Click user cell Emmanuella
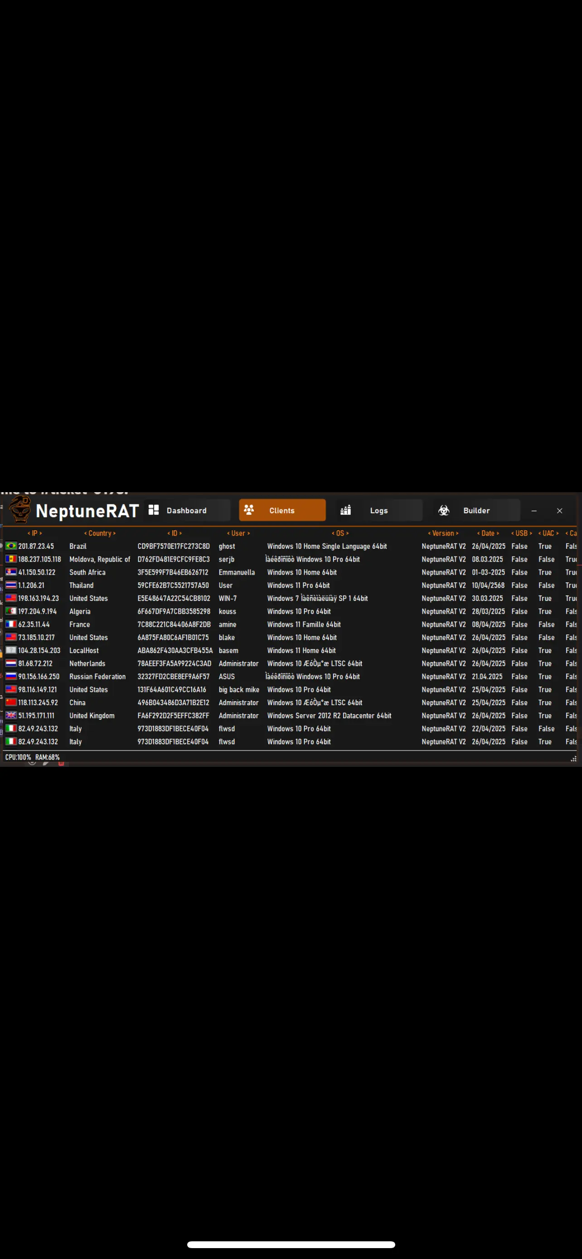The height and width of the screenshot is (1259, 582). coord(237,572)
